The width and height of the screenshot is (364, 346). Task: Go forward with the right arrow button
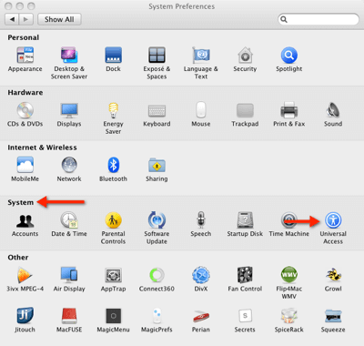click(25, 19)
